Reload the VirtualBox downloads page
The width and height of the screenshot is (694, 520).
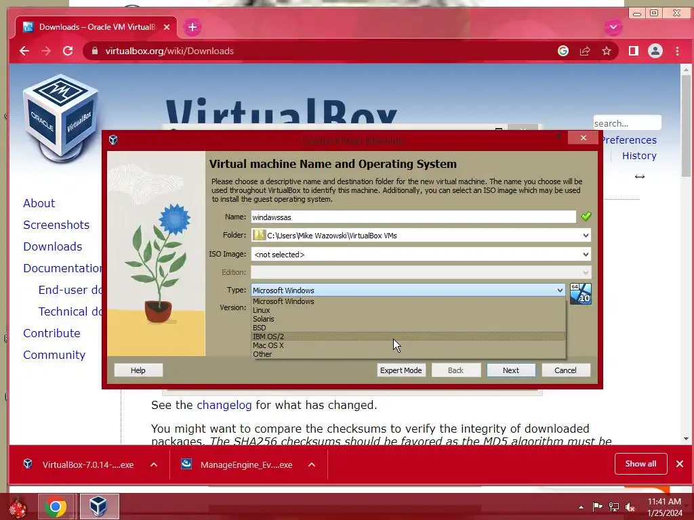(68, 51)
